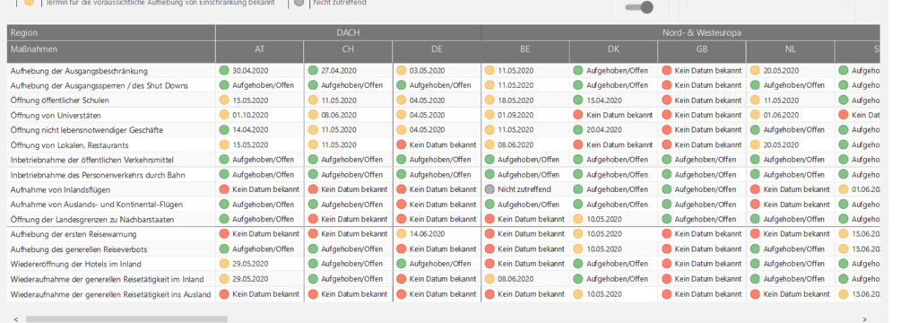The image size is (918, 323).
Task: Click the gray legend circle beside 'Nicht zutreffend'
Action: (299, 3)
